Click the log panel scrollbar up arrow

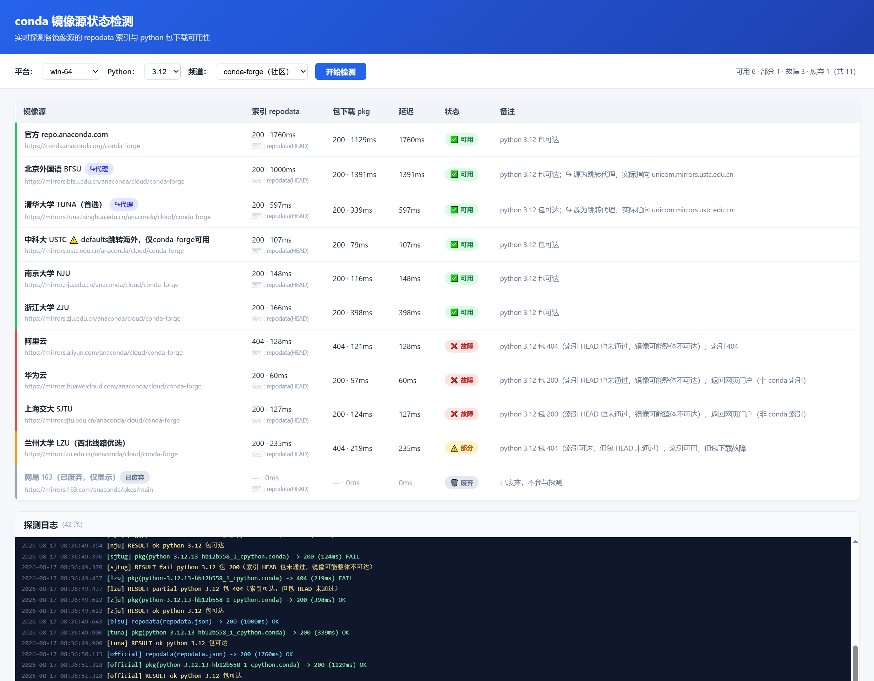[x=855, y=542]
